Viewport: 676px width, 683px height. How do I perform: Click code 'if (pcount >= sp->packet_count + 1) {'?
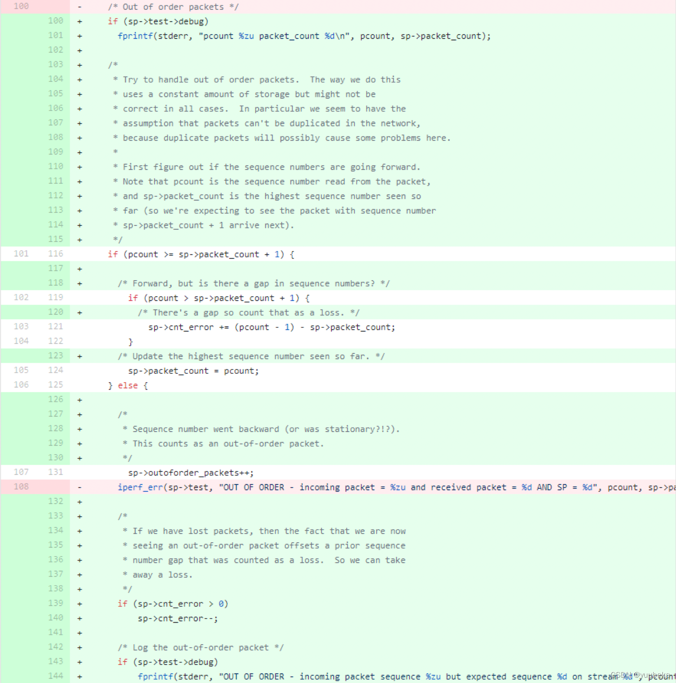coord(201,254)
